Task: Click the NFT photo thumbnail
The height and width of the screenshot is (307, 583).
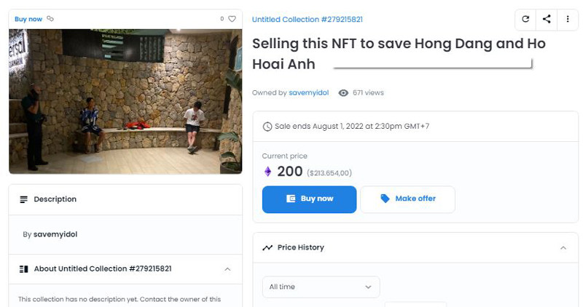Action: tap(125, 101)
